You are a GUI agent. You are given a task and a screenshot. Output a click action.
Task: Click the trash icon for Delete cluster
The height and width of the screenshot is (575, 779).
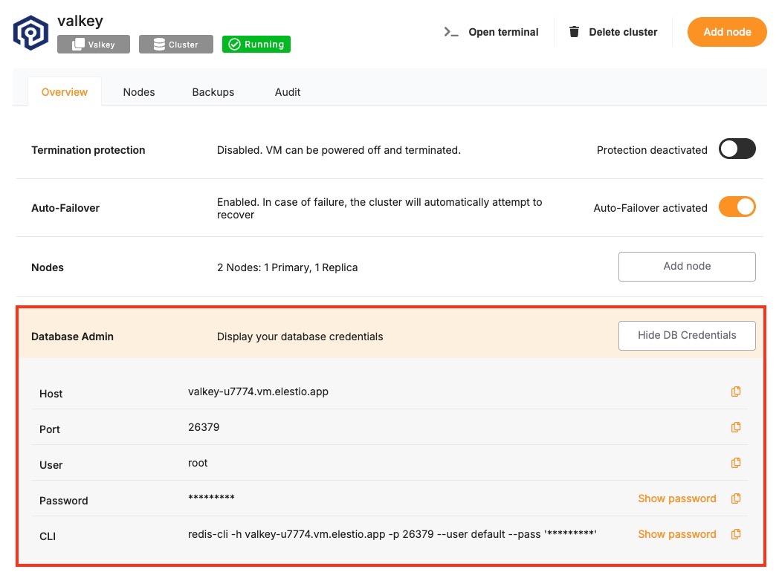(574, 32)
